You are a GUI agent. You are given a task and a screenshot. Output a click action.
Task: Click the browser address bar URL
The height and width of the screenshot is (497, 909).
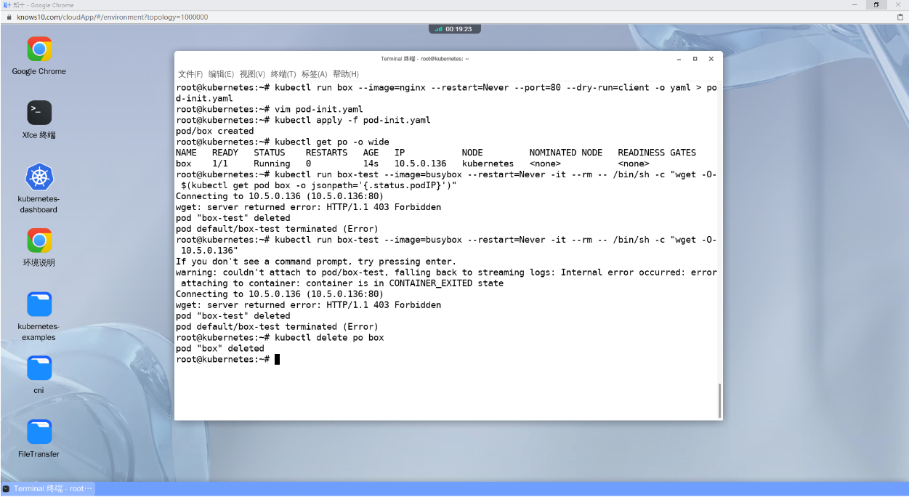pos(113,17)
